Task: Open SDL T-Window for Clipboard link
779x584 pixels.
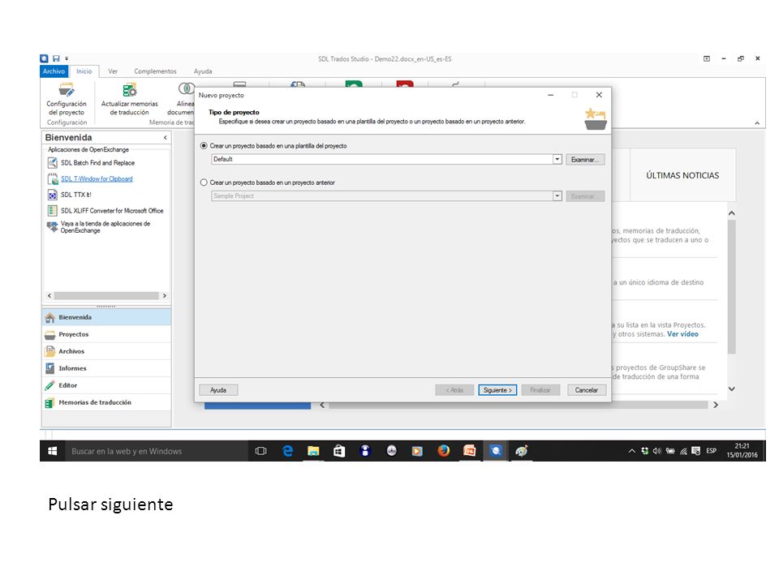Action: point(97,178)
